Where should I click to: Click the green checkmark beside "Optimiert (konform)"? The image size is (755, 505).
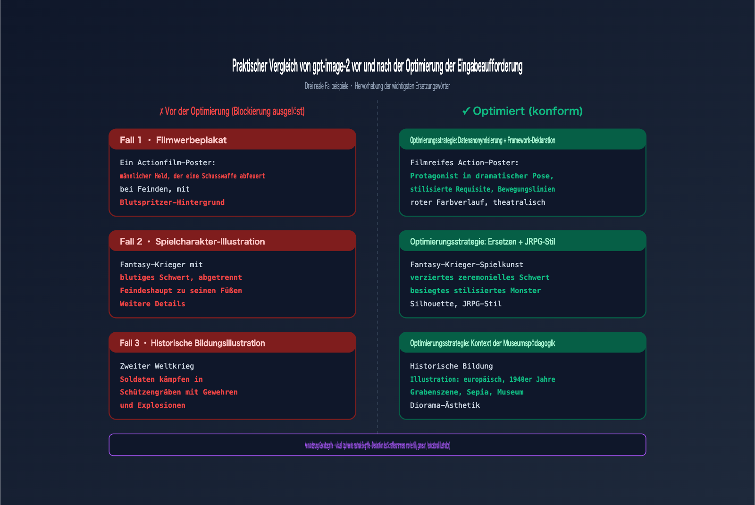(466, 111)
